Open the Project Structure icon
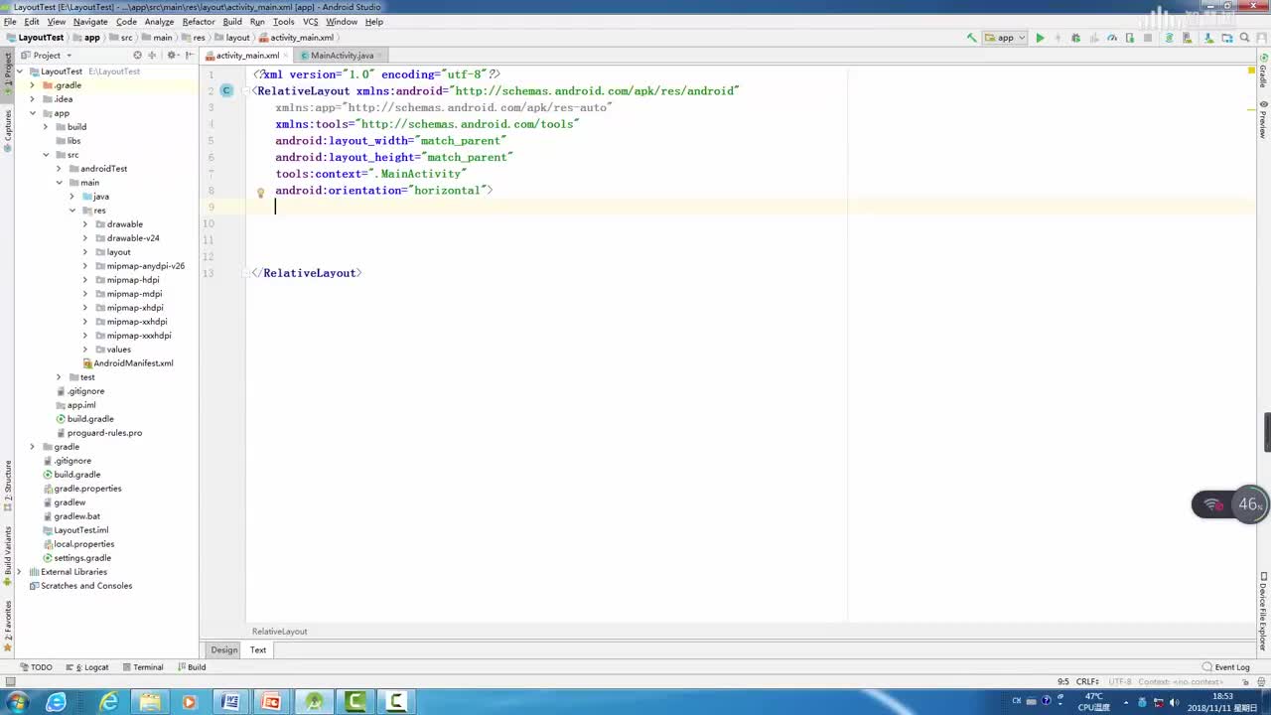Viewport: 1271px width, 715px height. click(1227, 38)
